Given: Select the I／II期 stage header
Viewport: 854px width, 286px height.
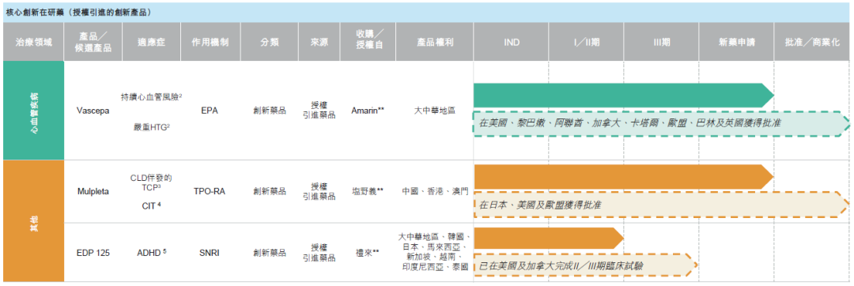Looking at the screenshot, I should pyautogui.click(x=586, y=42).
